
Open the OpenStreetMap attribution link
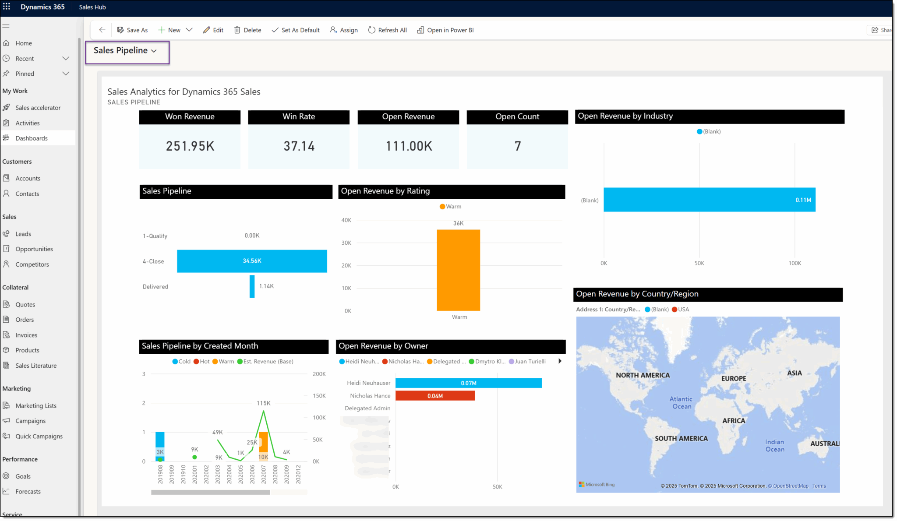[788, 486]
